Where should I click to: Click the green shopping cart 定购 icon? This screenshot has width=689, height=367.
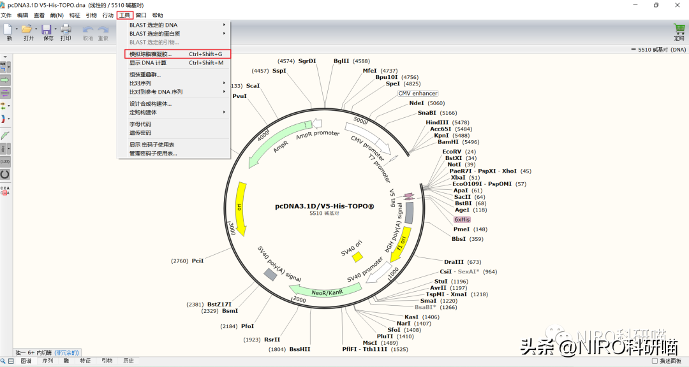[x=679, y=29]
